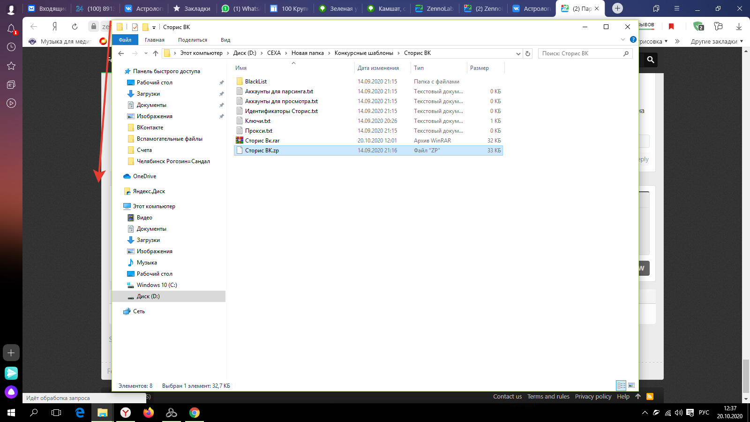Select file Прокси.txt
This screenshot has width=750, height=422.
click(258, 131)
